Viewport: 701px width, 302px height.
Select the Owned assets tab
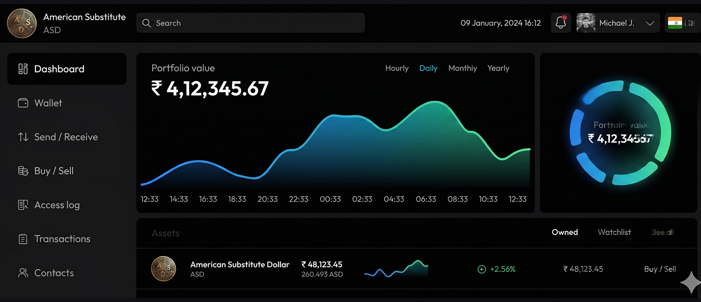pos(564,232)
